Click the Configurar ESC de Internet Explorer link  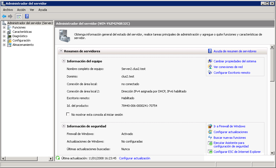tap(237, 151)
